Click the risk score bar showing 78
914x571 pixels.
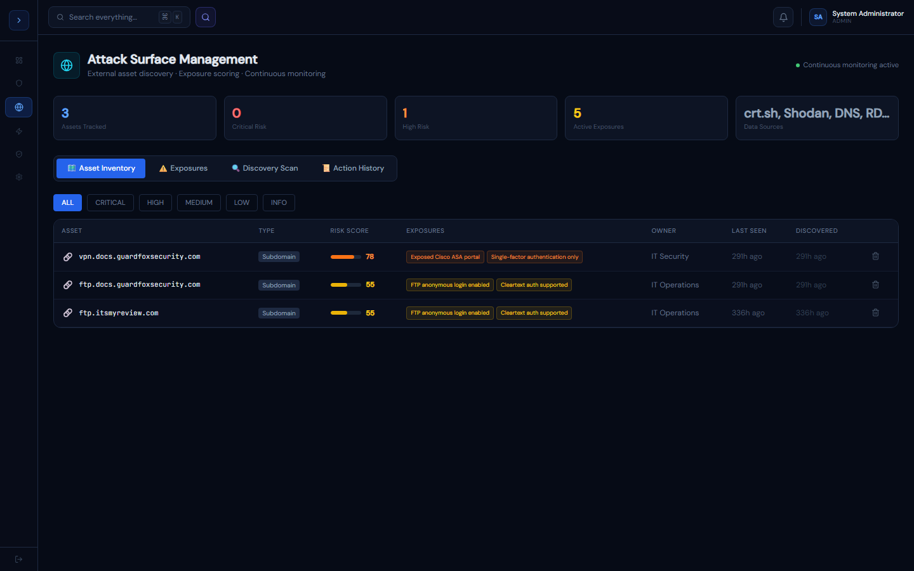[x=346, y=257]
